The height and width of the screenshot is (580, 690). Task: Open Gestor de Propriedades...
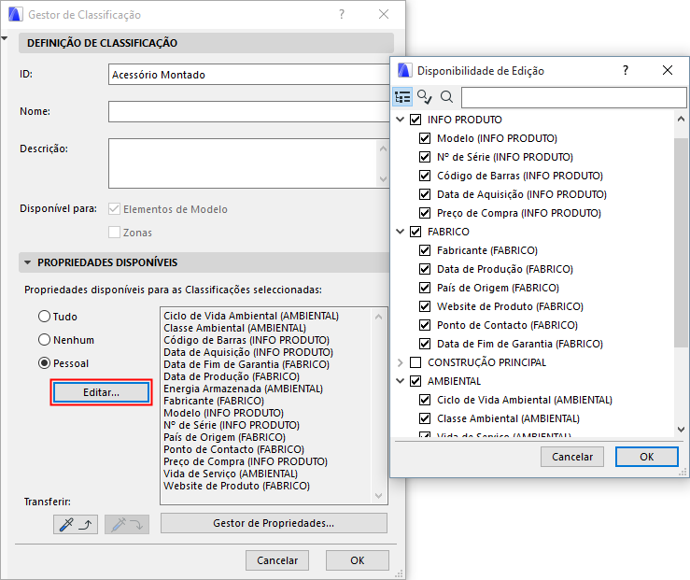pos(274,523)
